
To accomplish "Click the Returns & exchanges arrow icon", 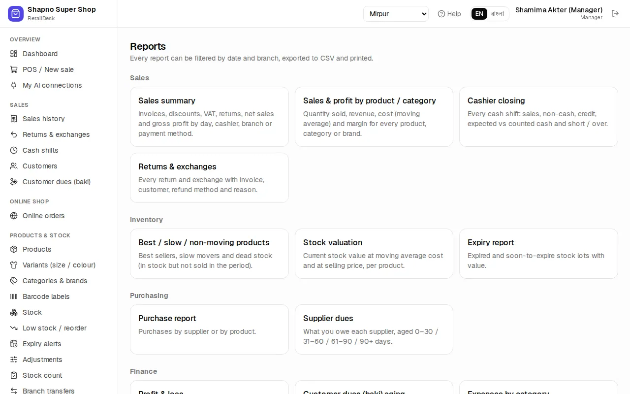I will coord(14,134).
